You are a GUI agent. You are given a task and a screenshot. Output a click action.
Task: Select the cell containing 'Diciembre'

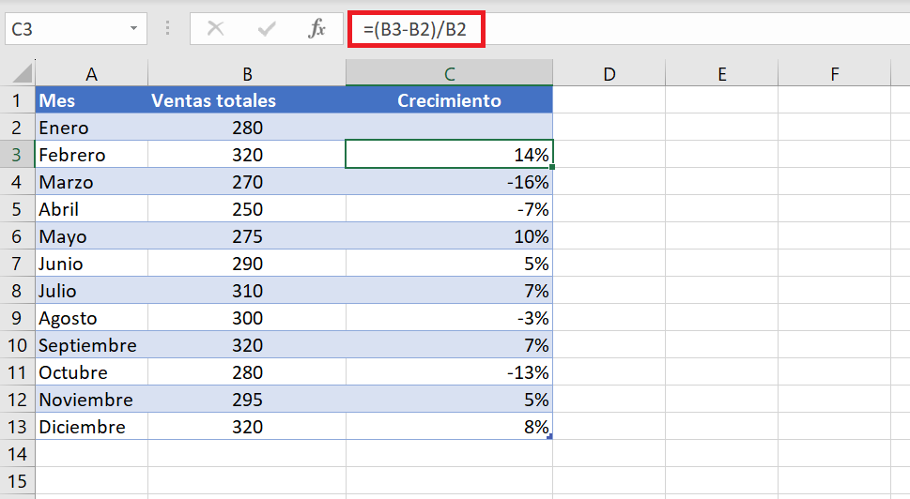[x=91, y=427]
